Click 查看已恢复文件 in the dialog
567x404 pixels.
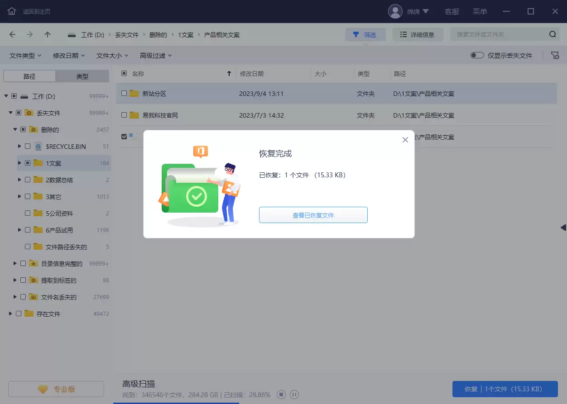313,215
